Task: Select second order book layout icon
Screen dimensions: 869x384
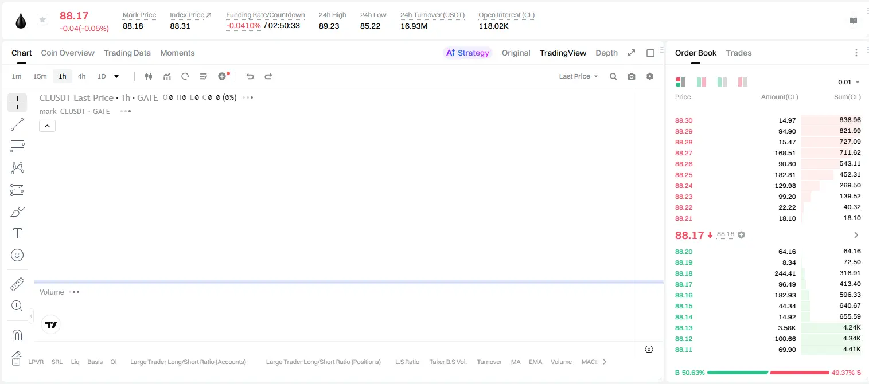Action: point(702,82)
